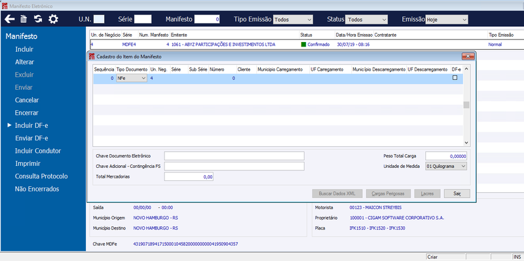Click the Chave Documento Eletrônico field
Screen dimensions: 524x261
click(234, 156)
